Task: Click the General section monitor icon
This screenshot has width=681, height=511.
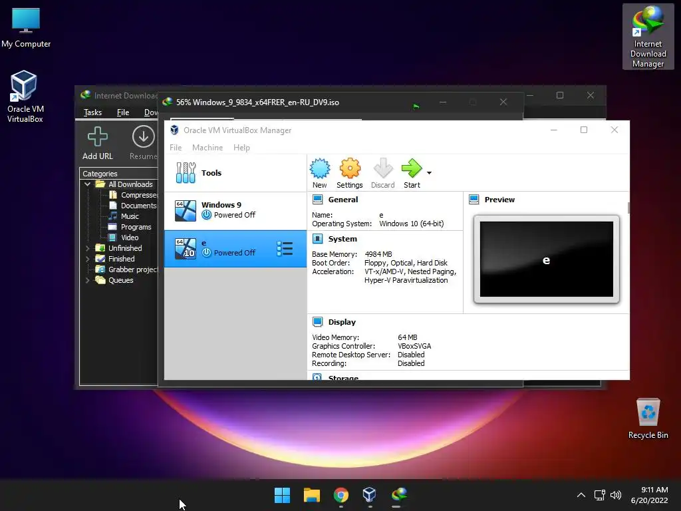Action: tap(317, 200)
